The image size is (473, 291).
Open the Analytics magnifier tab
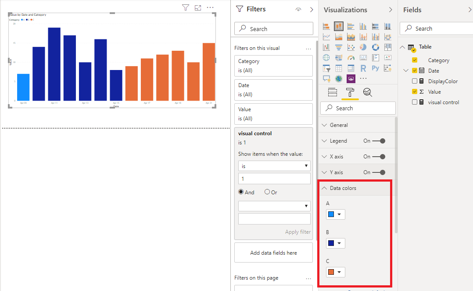point(367,92)
